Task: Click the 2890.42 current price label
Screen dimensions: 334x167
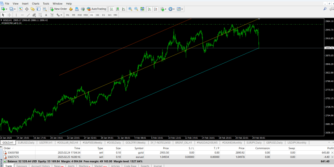Action: (329, 48)
